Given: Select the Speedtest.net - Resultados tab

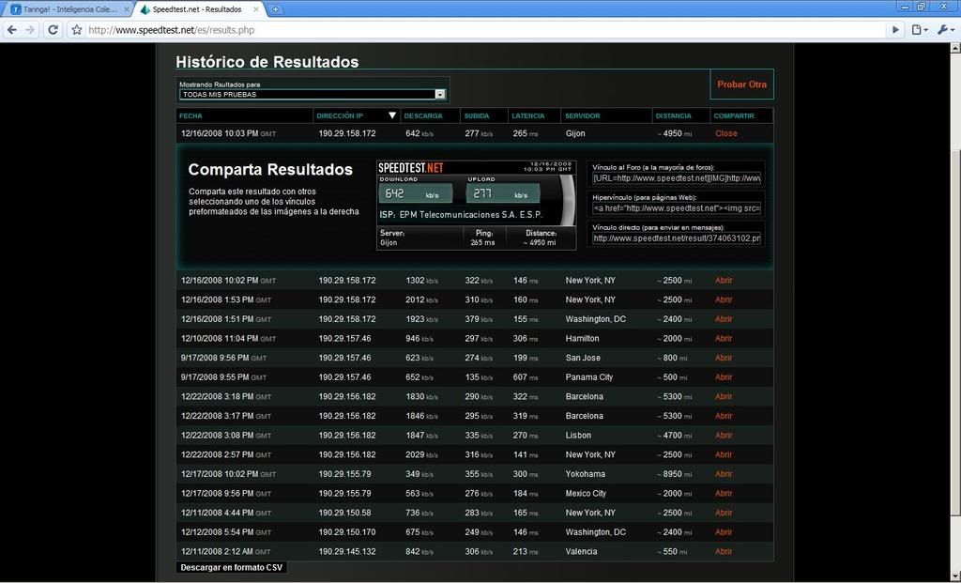Looking at the screenshot, I should (x=199, y=9).
